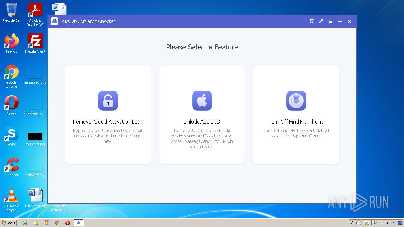Close the PassFab Activation Unlocker window

pos(349,21)
